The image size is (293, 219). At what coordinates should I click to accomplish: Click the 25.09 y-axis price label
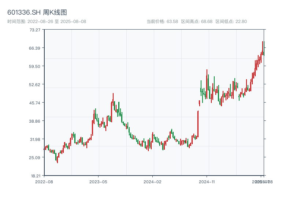[x=35, y=157]
